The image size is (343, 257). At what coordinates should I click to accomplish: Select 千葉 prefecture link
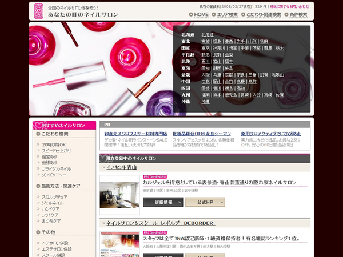point(245,48)
